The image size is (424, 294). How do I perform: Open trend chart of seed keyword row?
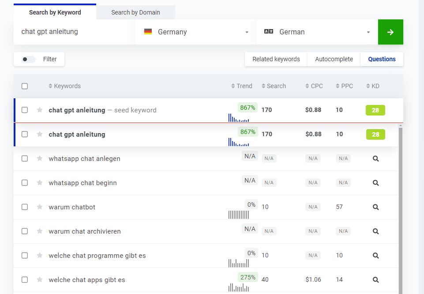pos(239,118)
